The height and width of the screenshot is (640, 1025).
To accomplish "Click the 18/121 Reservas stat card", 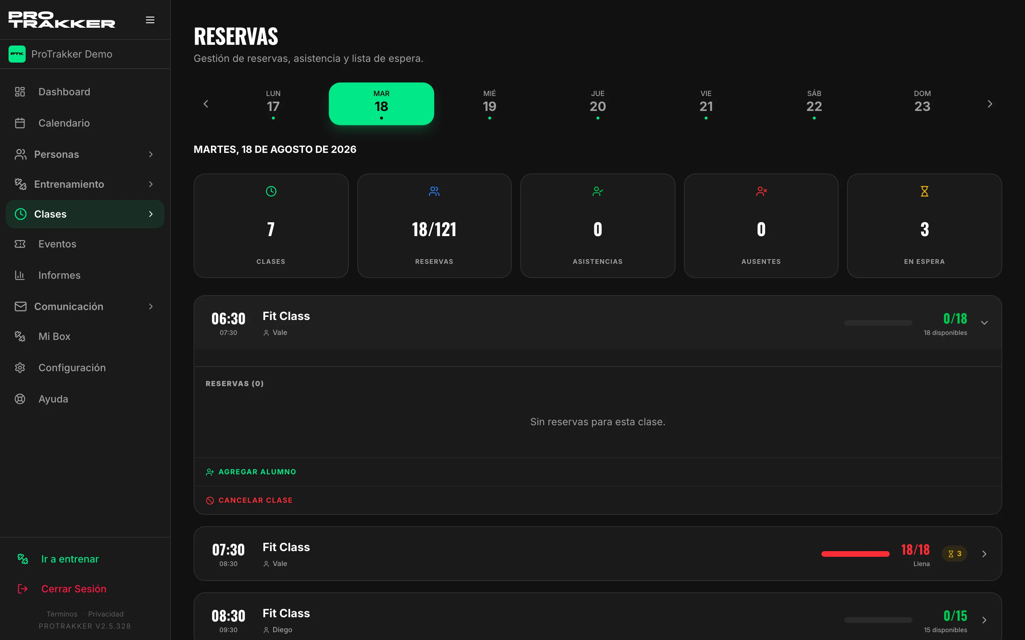I will coord(434,226).
